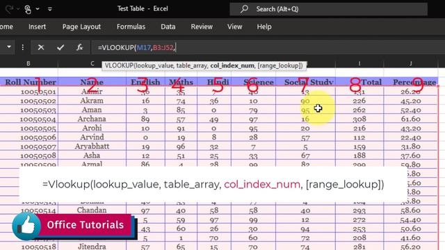Click the Percentage header cell
The height and width of the screenshot is (250, 445).
click(411, 82)
